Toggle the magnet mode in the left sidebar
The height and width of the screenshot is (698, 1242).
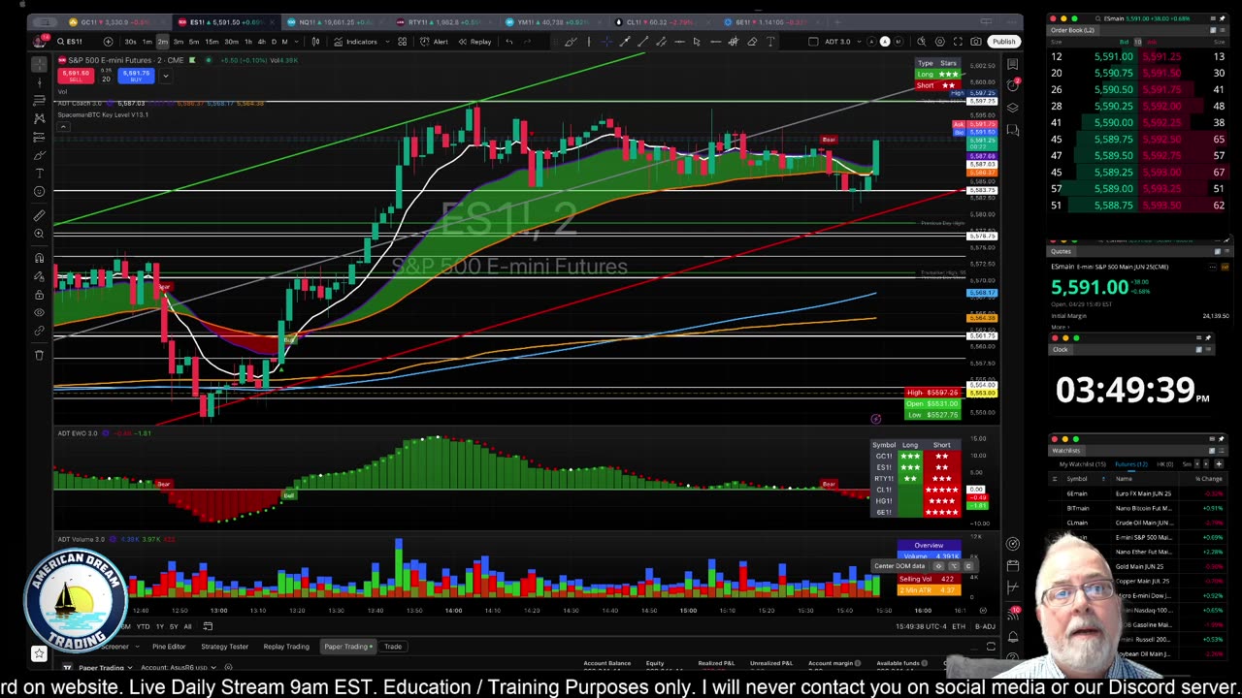[39, 258]
